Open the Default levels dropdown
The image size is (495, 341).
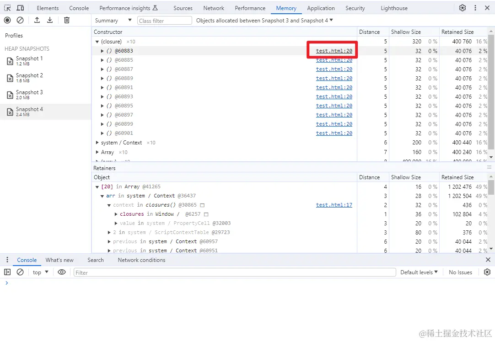tap(419, 272)
